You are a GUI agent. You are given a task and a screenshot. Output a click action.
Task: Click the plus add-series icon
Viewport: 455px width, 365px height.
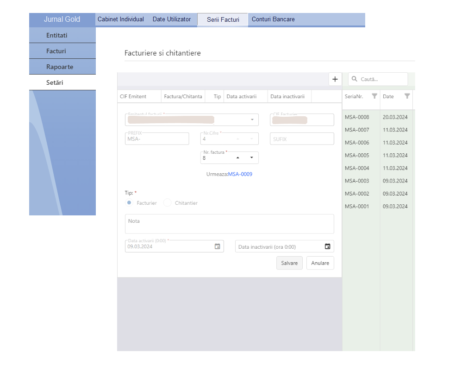335,79
